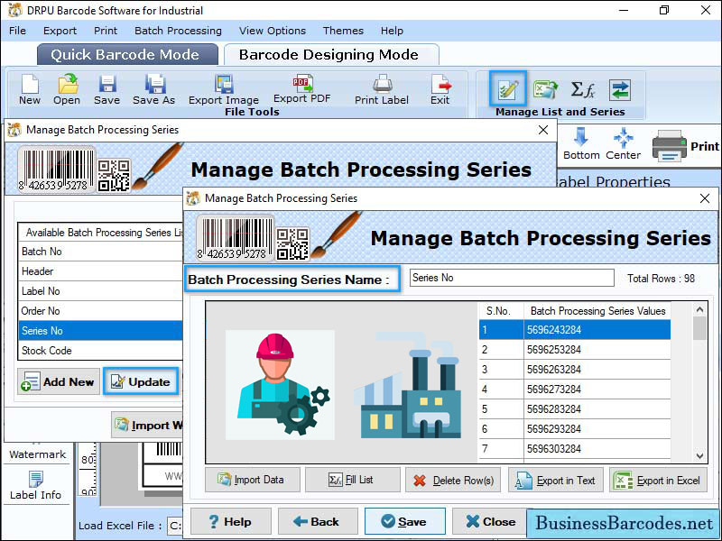
Task: Select Order No in series list
Action: click(x=100, y=311)
